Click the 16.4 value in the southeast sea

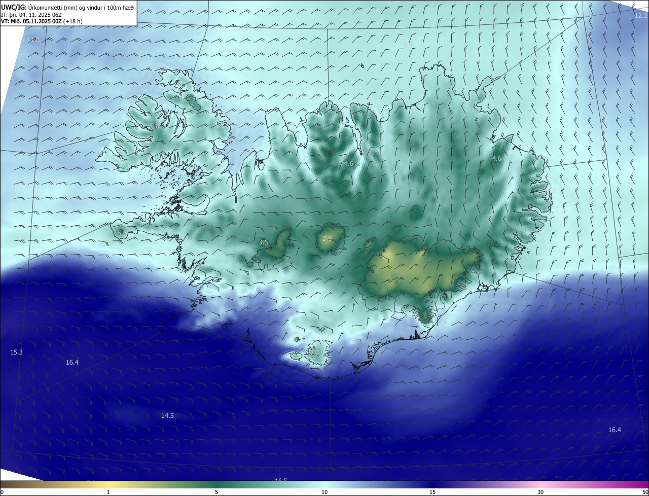(x=615, y=430)
